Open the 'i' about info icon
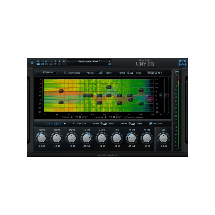The image size is (215, 215). pyautogui.click(x=59, y=61)
